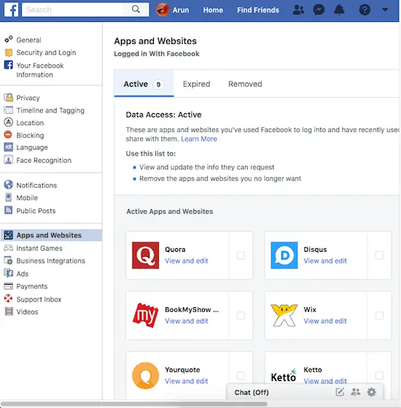Screen dimensions: 401x408
Task: Click the Instant Games controller icon
Action: pyautogui.click(x=9, y=247)
